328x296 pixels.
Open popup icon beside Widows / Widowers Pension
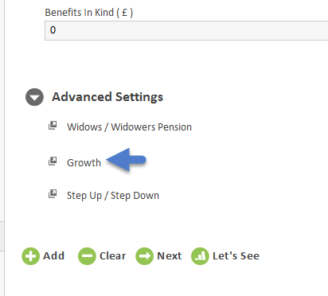(53, 126)
